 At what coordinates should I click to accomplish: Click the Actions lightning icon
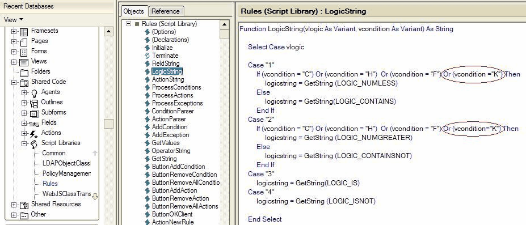34,134
